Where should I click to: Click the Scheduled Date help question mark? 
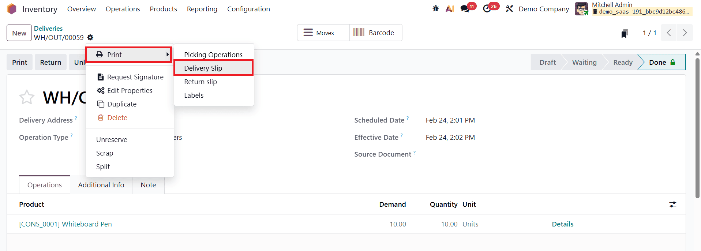[408, 118]
